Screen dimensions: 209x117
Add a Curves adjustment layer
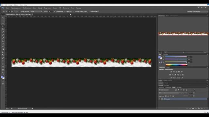[176, 71]
